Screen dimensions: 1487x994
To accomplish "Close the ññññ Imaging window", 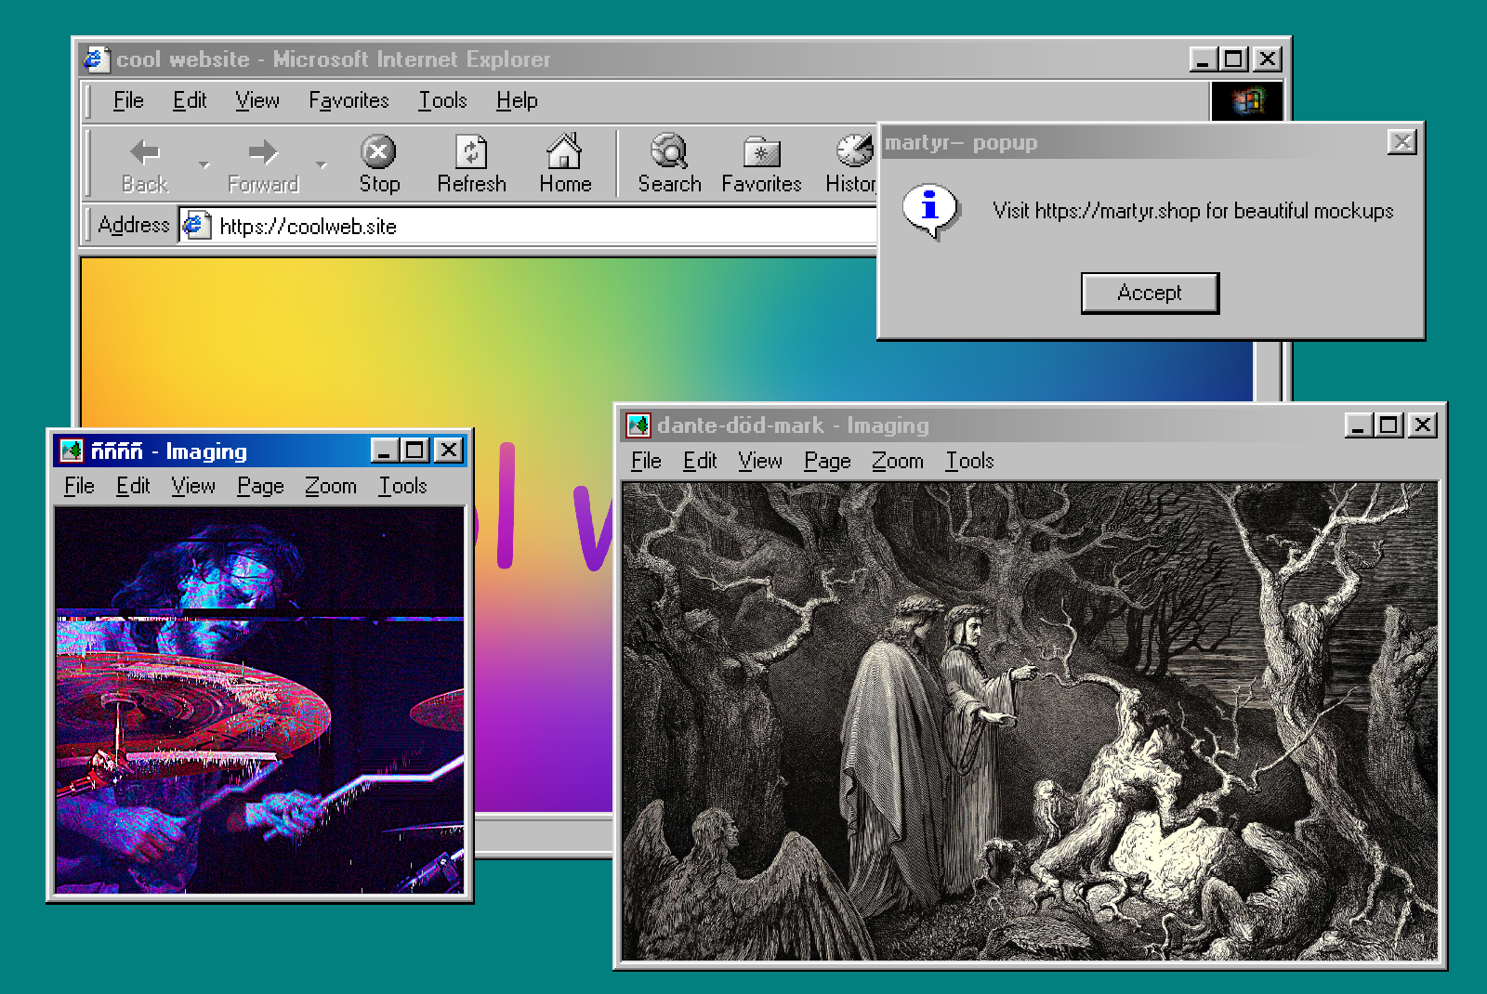I will pos(448,451).
